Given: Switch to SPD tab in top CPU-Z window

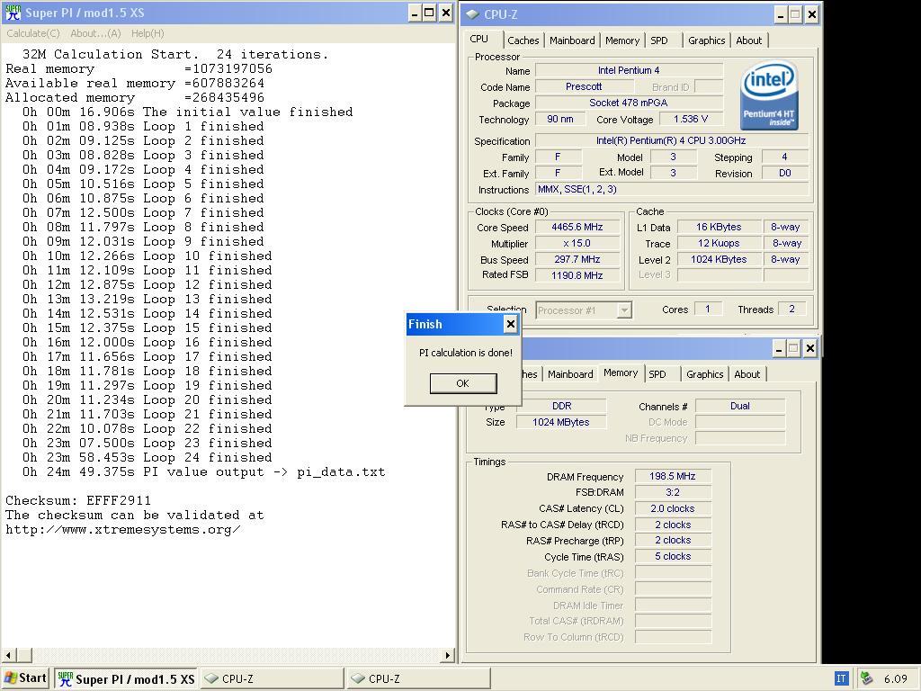Looking at the screenshot, I should coord(659,40).
